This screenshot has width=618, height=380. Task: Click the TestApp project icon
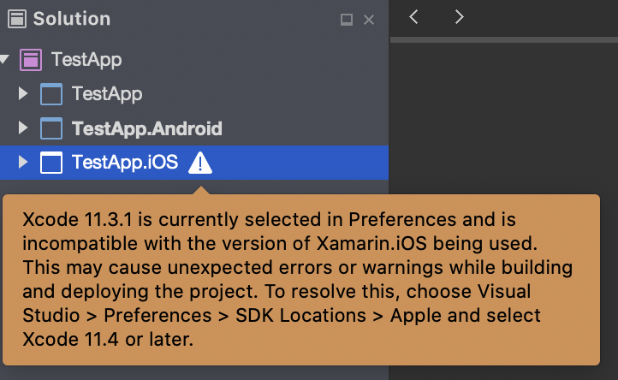51,94
